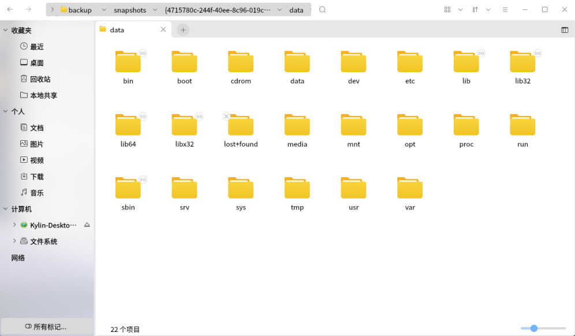
Task: Click the view mode grid icon
Action: pyautogui.click(x=447, y=10)
